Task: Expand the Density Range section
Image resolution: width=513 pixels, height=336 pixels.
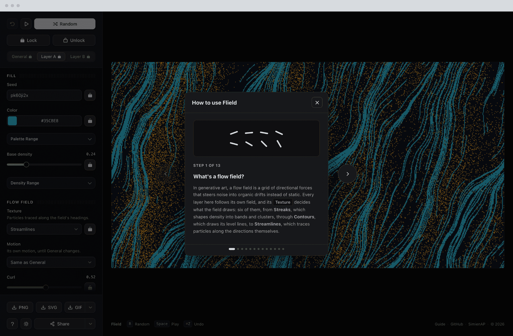Action: coord(51,183)
